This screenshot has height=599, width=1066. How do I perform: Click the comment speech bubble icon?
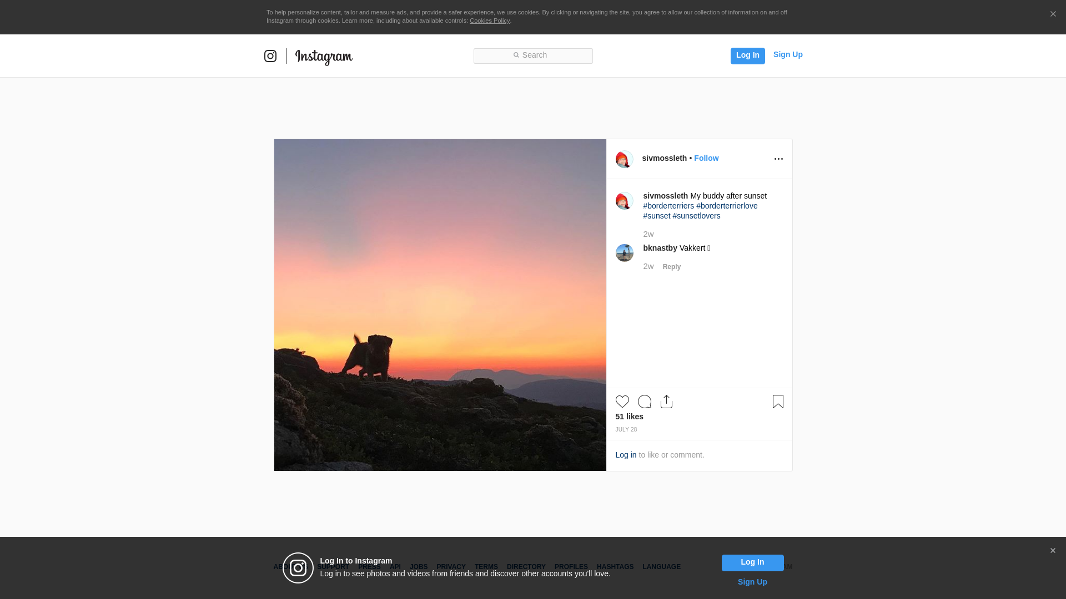coord(644,402)
